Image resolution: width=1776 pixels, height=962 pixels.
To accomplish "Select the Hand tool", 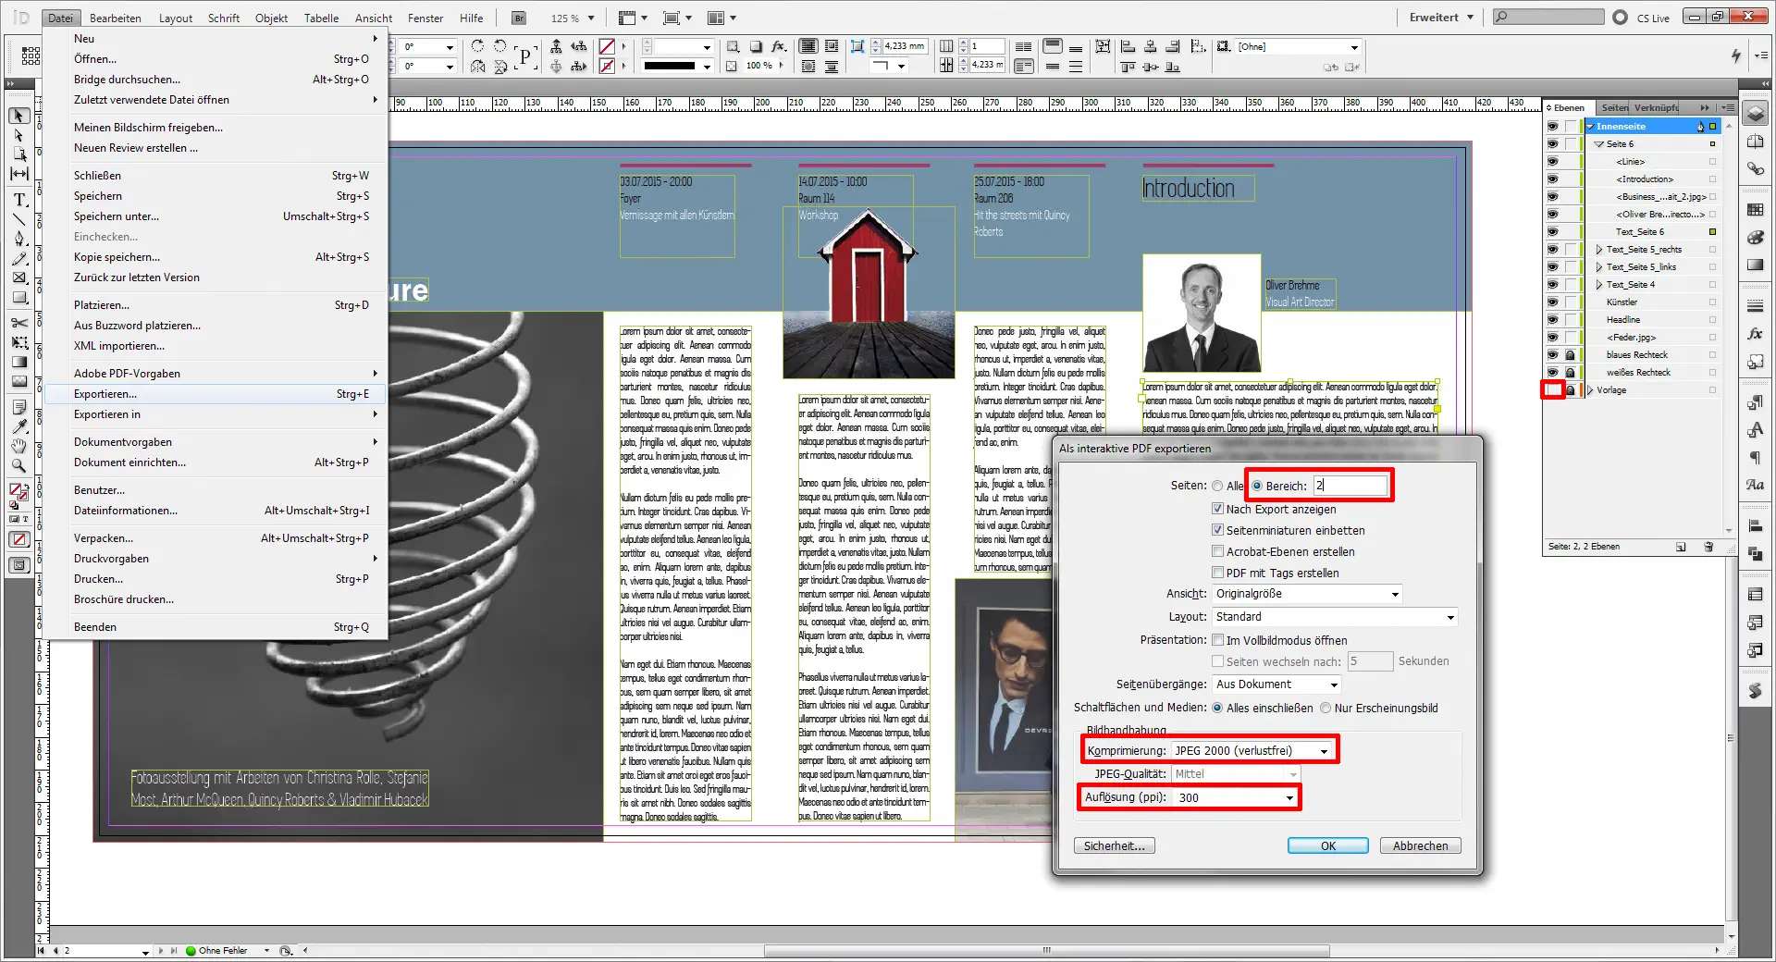I will (19, 446).
